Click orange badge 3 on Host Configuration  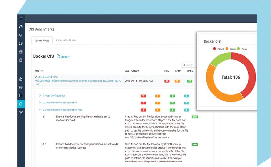(x=158, y=96)
